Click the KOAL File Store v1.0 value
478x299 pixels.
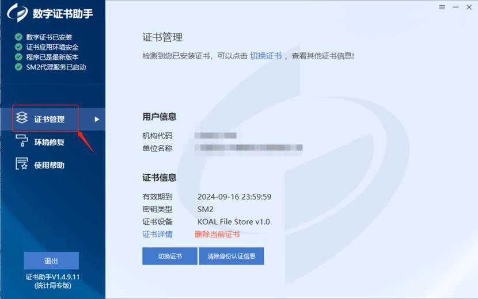pyautogui.click(x=233, y=221)
